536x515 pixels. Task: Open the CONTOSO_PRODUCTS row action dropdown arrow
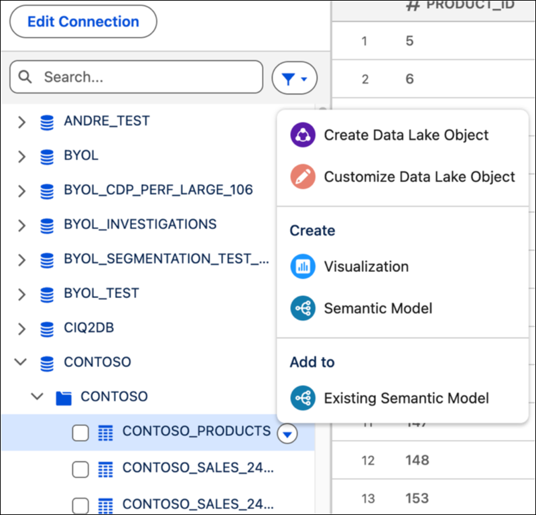click(x=287, y=434)
